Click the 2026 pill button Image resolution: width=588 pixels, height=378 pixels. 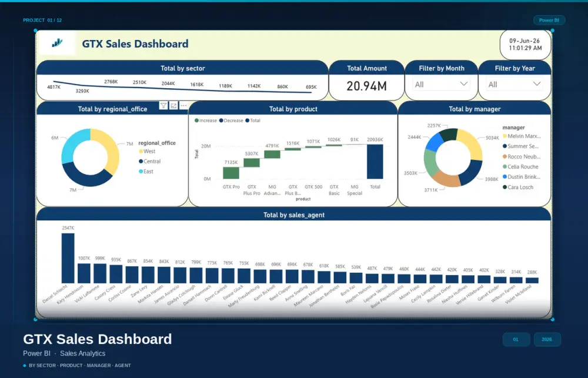(x=547, y=339)
